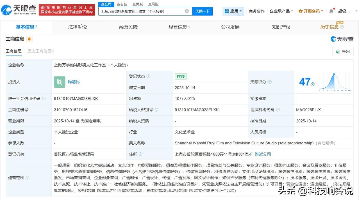Click the notification bell icon
The image size is (359, 201).
point(331,11)
